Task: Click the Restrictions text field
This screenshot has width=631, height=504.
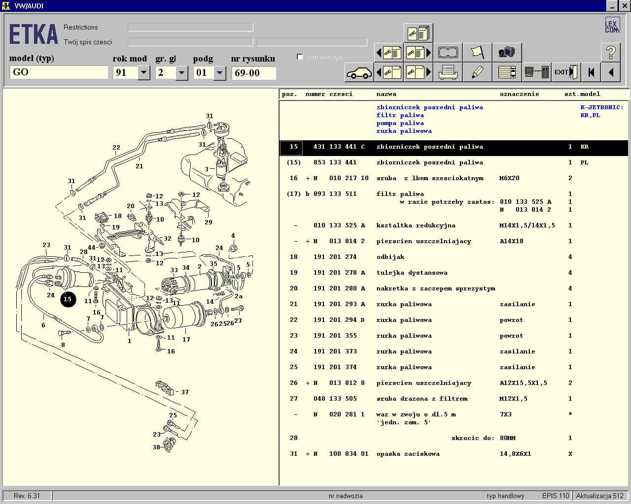Action: (x=190, y=27)
